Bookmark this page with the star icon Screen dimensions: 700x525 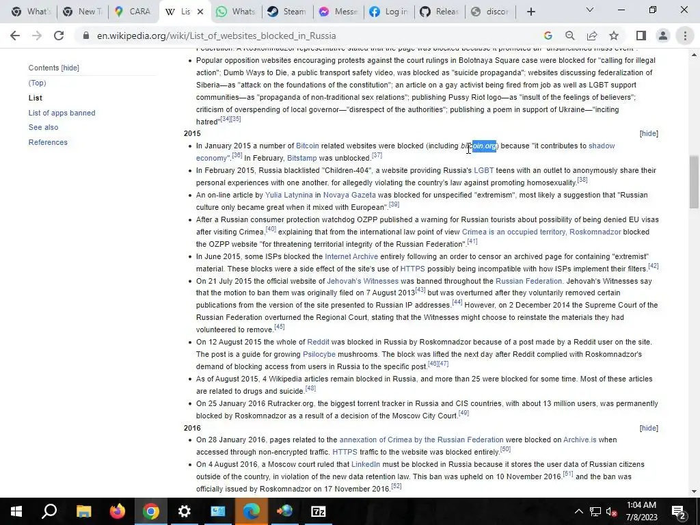pos(614,36)
